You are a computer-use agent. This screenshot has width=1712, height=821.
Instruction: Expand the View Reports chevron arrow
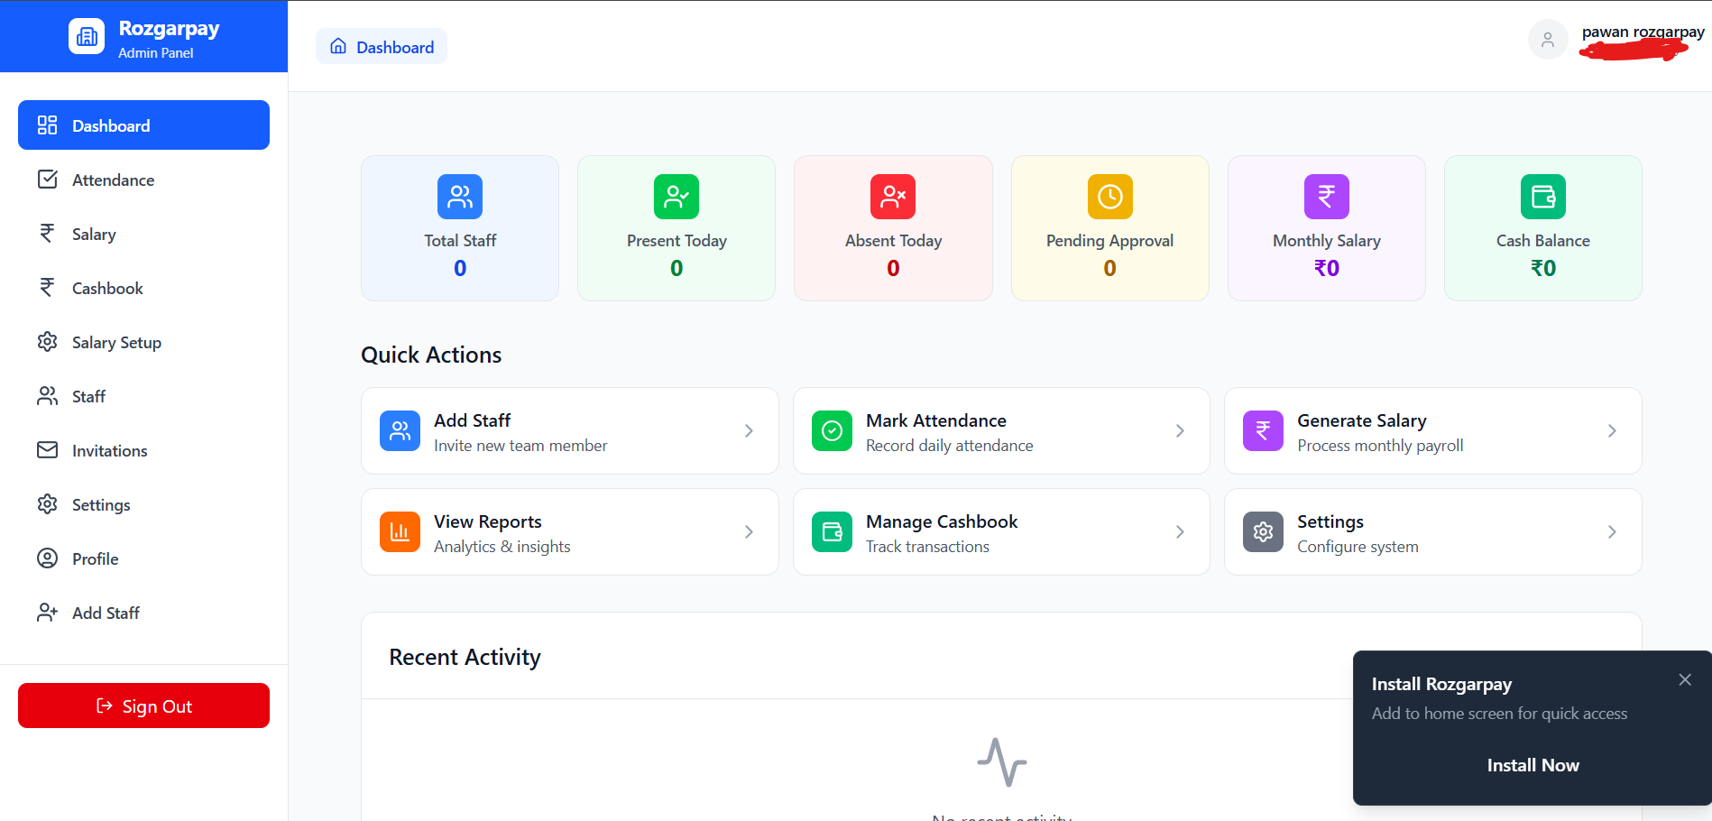tap(749, 532)
